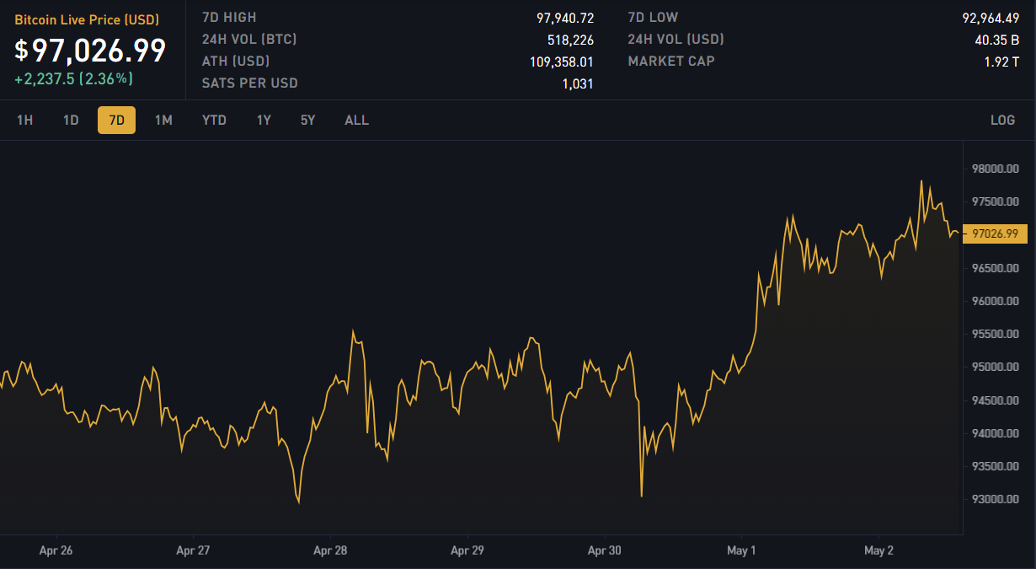
Task: Click the ATH (USD) label
Action: pyautogui.click(x=238, y=62)
